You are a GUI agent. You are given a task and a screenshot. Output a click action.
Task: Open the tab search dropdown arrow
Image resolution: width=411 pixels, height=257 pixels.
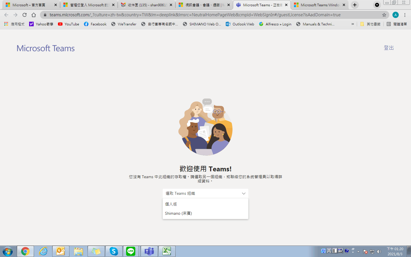coord(377,5)
